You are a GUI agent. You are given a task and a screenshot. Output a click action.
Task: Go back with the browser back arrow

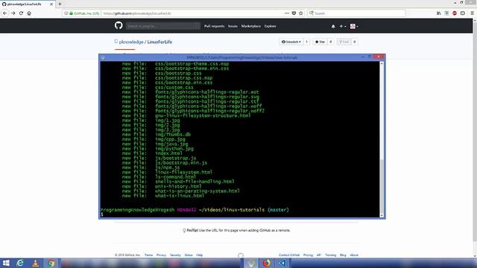[x=5, y=13]
